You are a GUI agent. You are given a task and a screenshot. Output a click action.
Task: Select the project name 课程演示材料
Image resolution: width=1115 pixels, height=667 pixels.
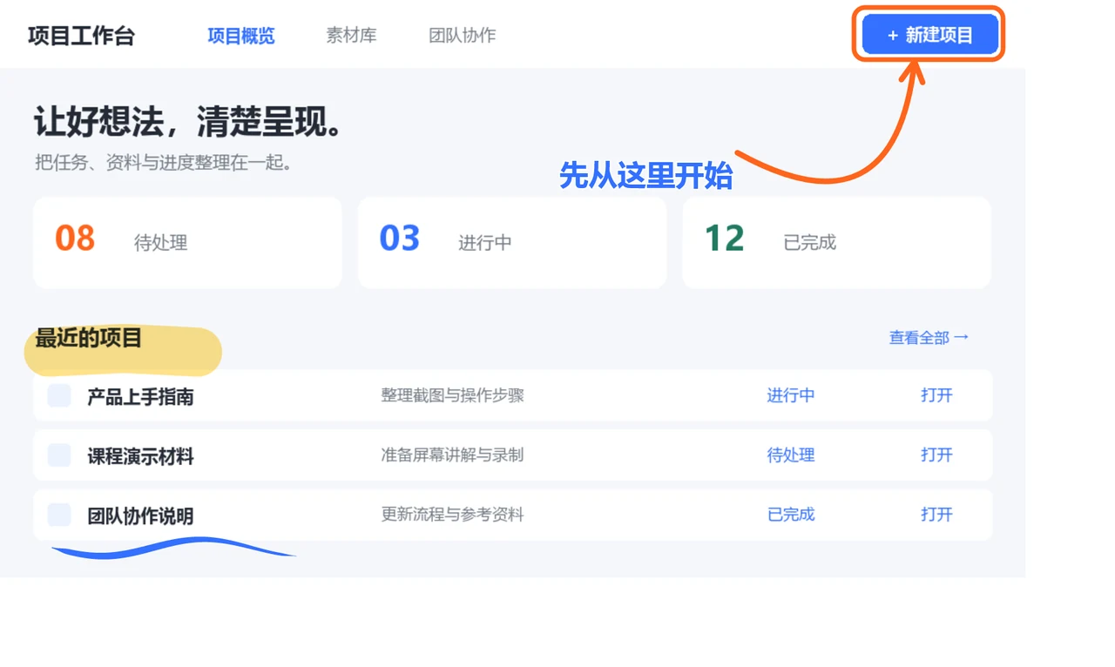click(140, 456)
